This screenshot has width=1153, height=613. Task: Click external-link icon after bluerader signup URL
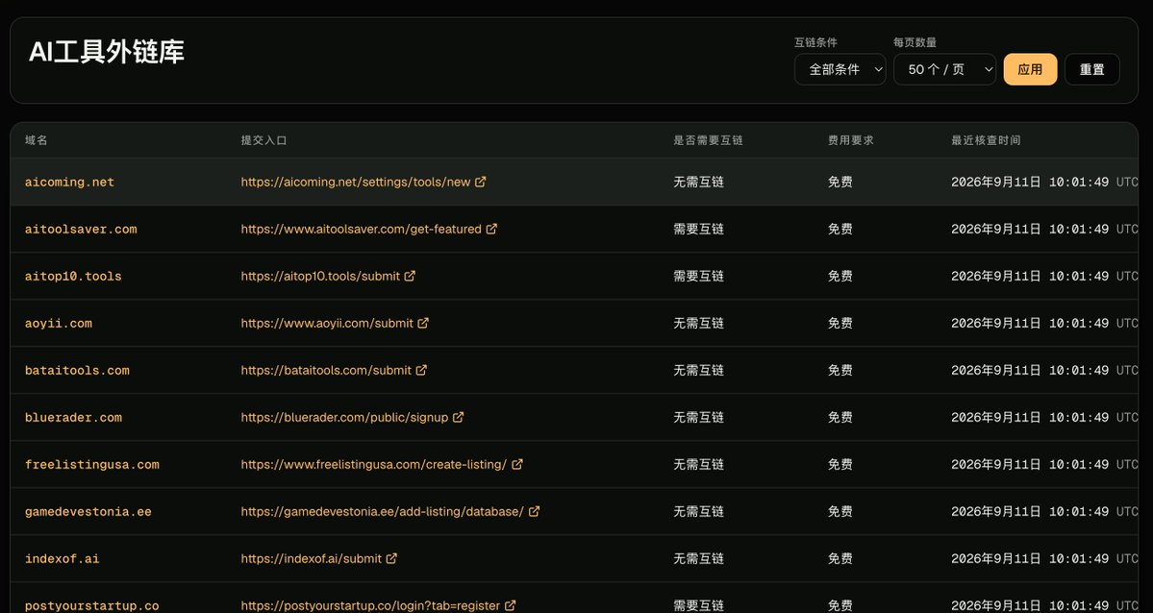[x=458, y=417]
